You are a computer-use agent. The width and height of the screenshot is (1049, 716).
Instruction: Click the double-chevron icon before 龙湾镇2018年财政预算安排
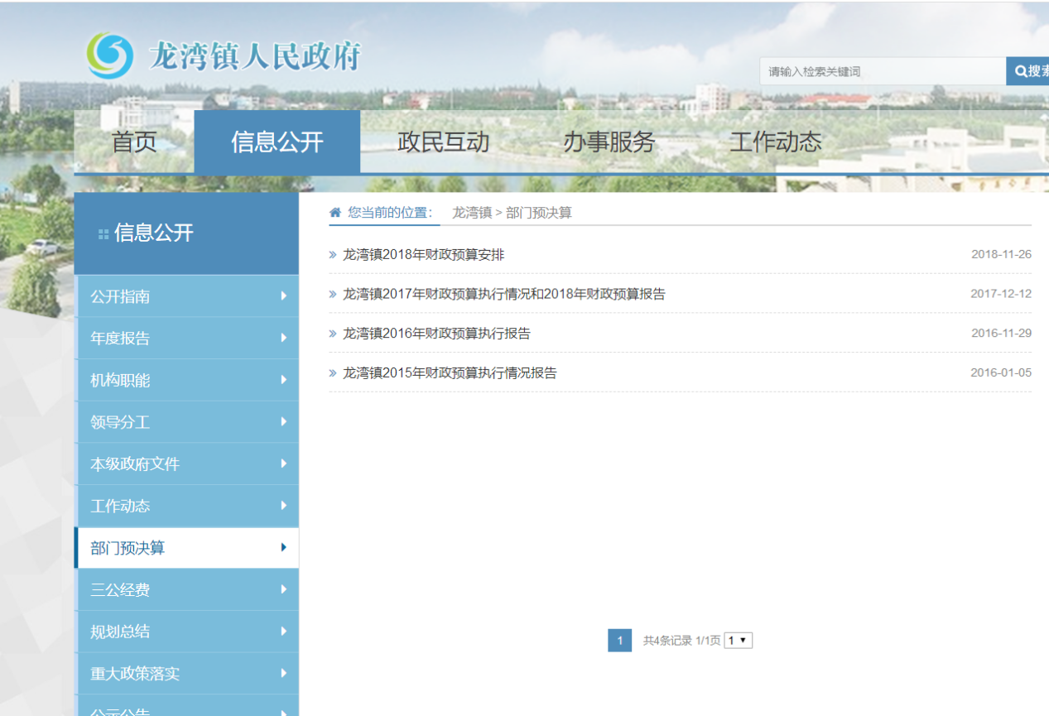pos(333,255)
